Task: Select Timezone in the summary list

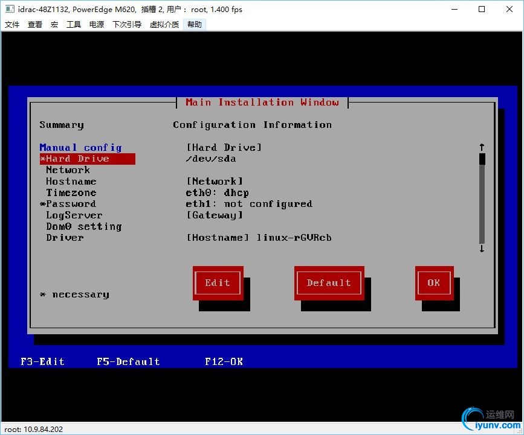Action: coord(71,192)
